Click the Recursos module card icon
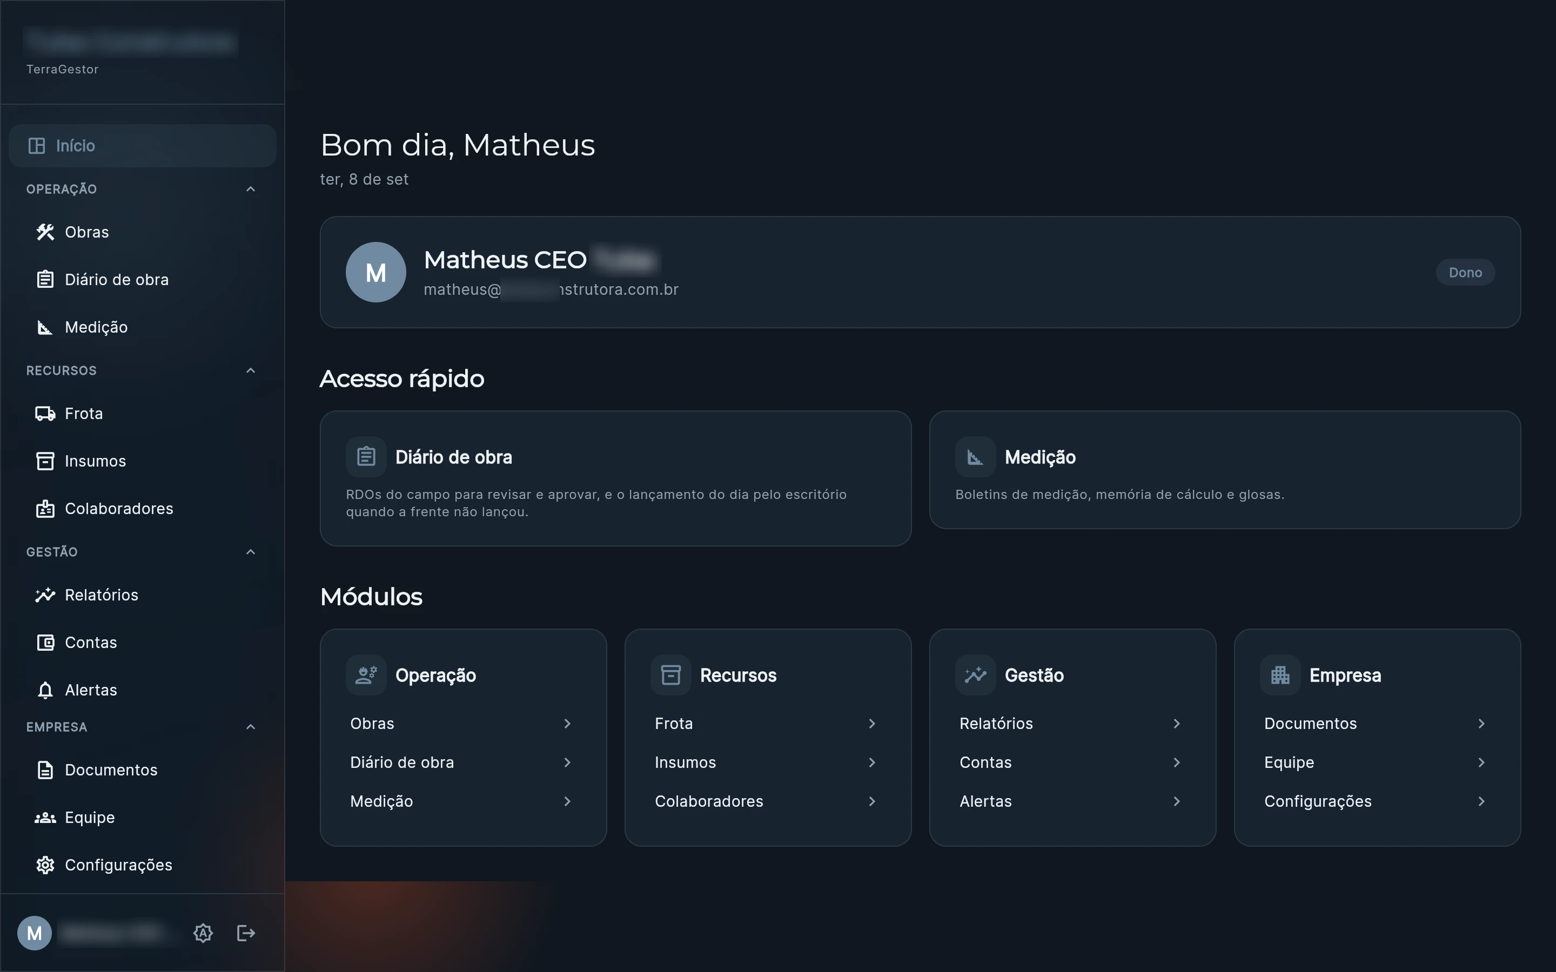 pyautogui.click(x=670, y=675)
